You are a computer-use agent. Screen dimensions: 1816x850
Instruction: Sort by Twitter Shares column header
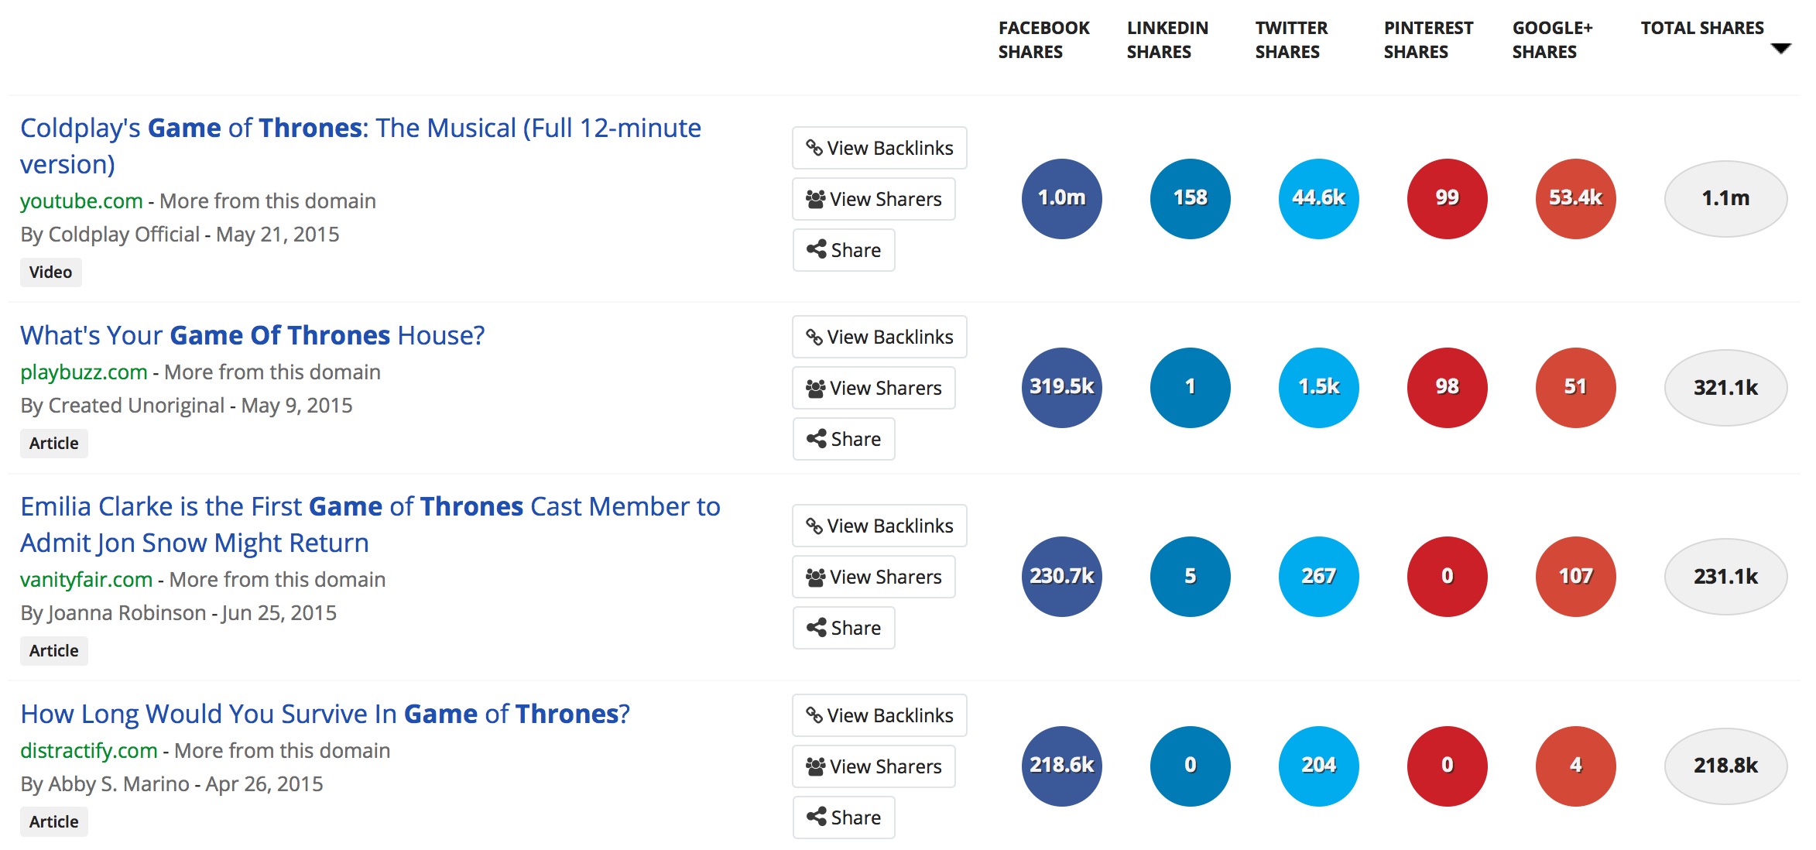tap(1290, 39)
